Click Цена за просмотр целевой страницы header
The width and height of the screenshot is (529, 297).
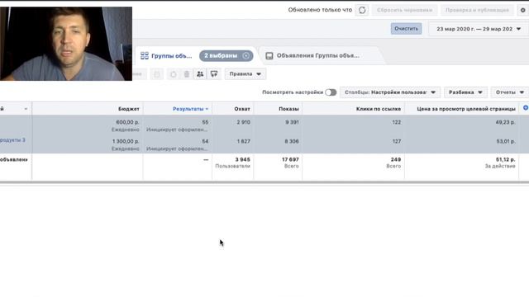point(466,109)
